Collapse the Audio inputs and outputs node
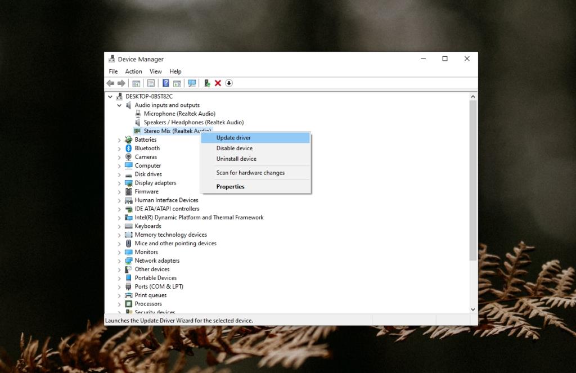576x373 pixels. (119, 105)
